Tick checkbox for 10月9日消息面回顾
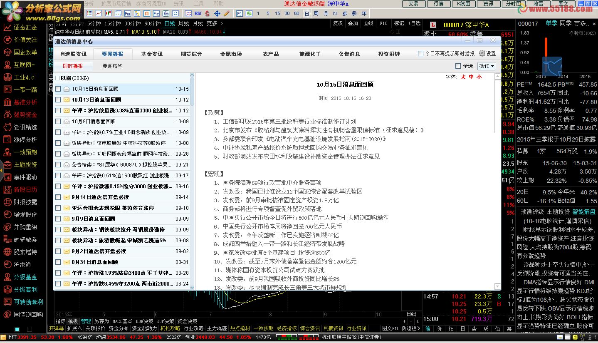 click(x=58, y=122)
